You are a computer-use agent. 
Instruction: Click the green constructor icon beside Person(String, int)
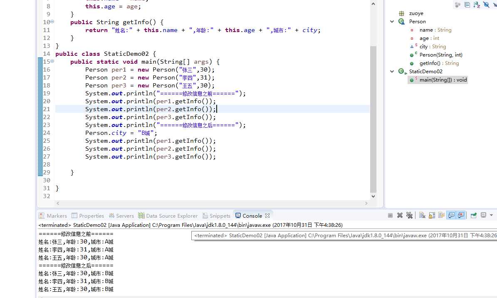(412, 55)
